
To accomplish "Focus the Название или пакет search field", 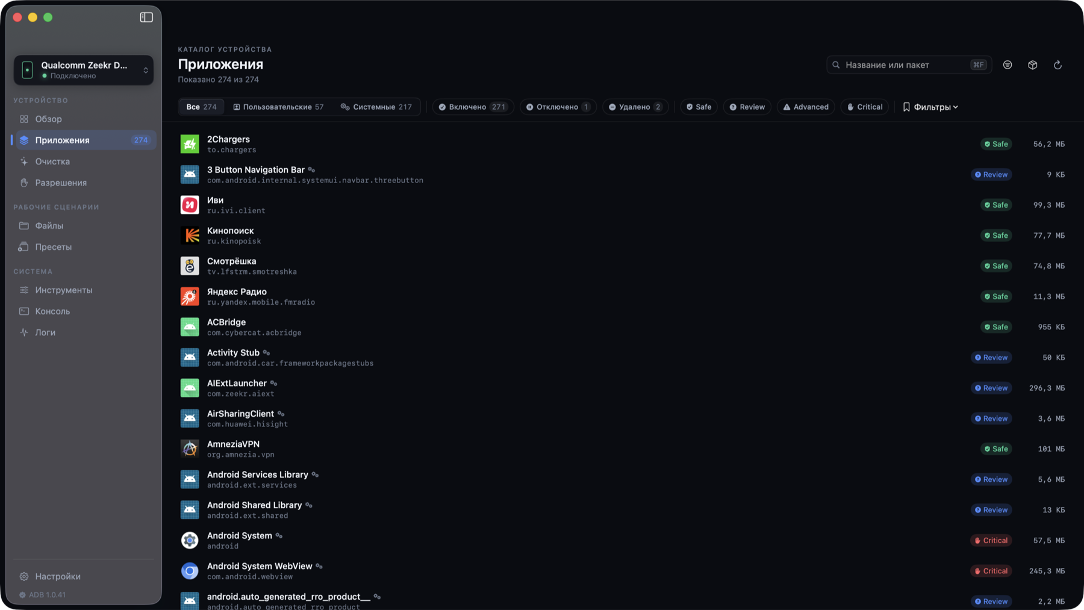I will coord(909,65).
